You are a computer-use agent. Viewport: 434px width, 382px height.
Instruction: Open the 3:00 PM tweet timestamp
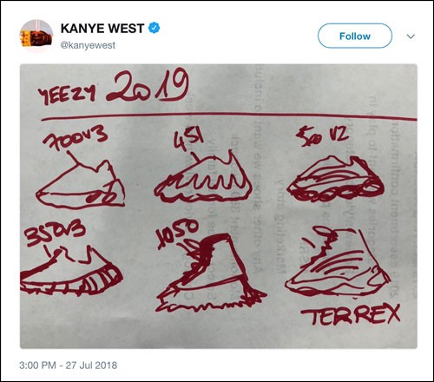coord(37,366)
